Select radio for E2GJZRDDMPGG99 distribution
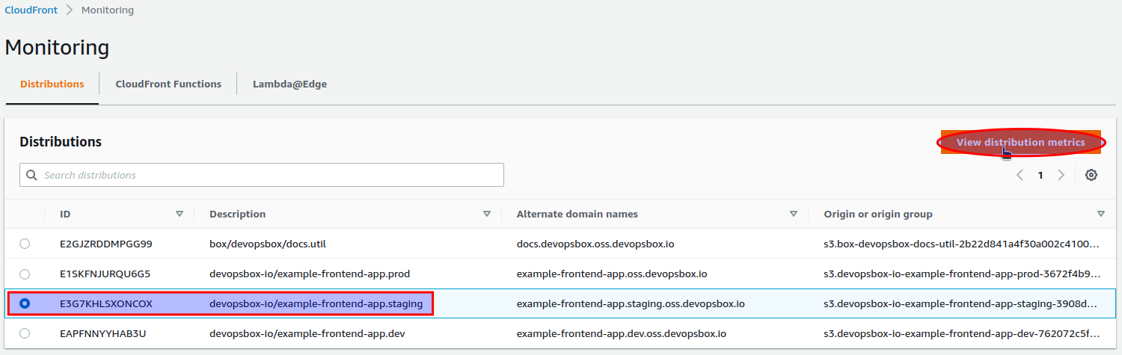 (25, 244)
